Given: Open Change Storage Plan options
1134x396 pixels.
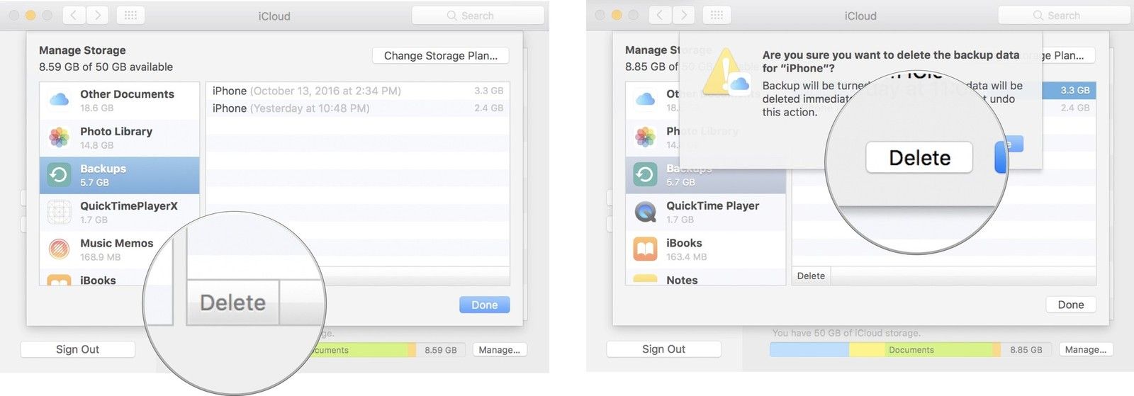Looking at the screenshot, I should (x=440, y=55).
